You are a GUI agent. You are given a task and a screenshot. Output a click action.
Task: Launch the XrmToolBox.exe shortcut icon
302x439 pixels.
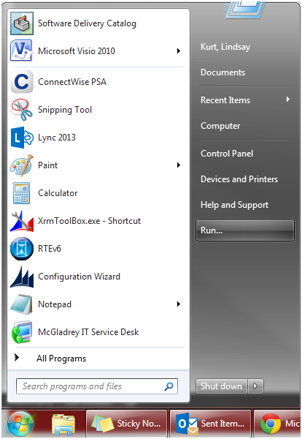click(22, 221)
